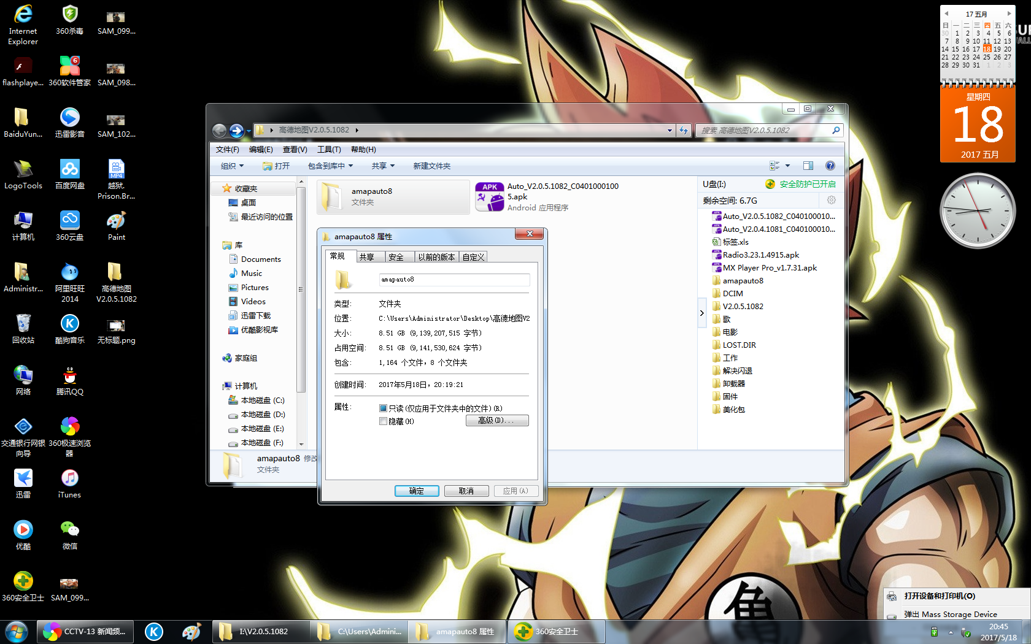This screenshot has width=1031, height=644.
Task: Open the 360杀毒 desktop icon
Action: point(70,20)
